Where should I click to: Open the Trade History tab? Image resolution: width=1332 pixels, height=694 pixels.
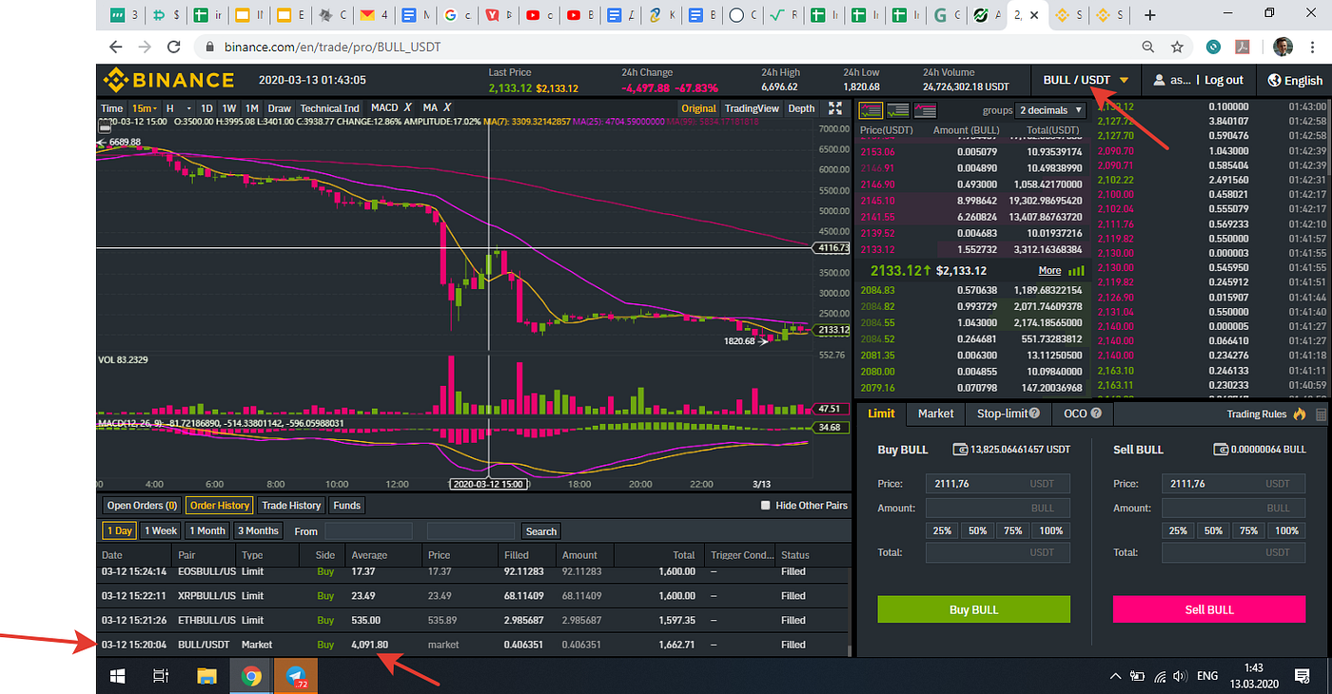click(x=291, y=506)
